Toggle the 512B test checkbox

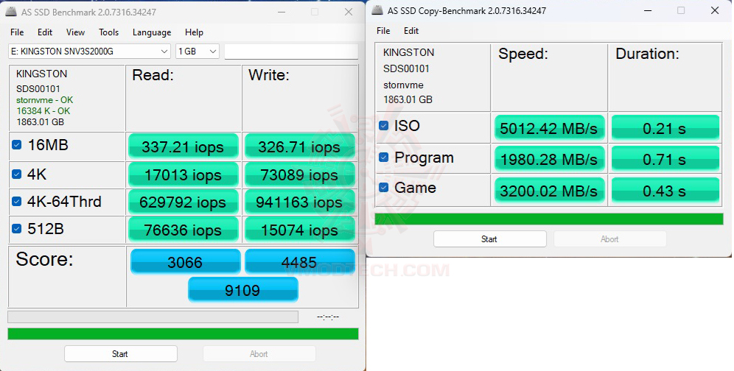pos(16,229)
